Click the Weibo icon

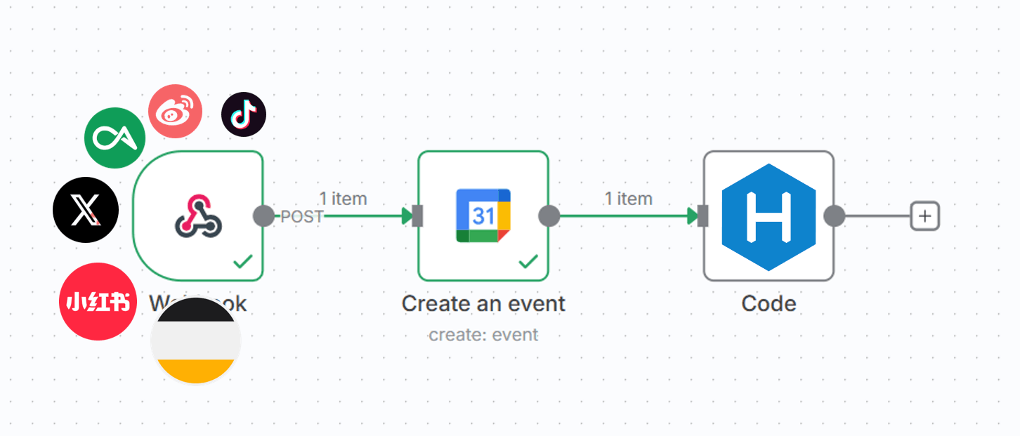pos(175,112)
